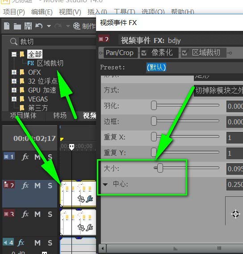Select the 全部 folder
243x254 pixels.
(35, 54)
